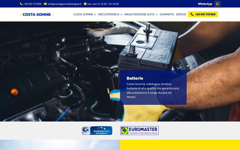240x150 pixels.
Task: Click the envelope email icon
Action: click(45, 4)
